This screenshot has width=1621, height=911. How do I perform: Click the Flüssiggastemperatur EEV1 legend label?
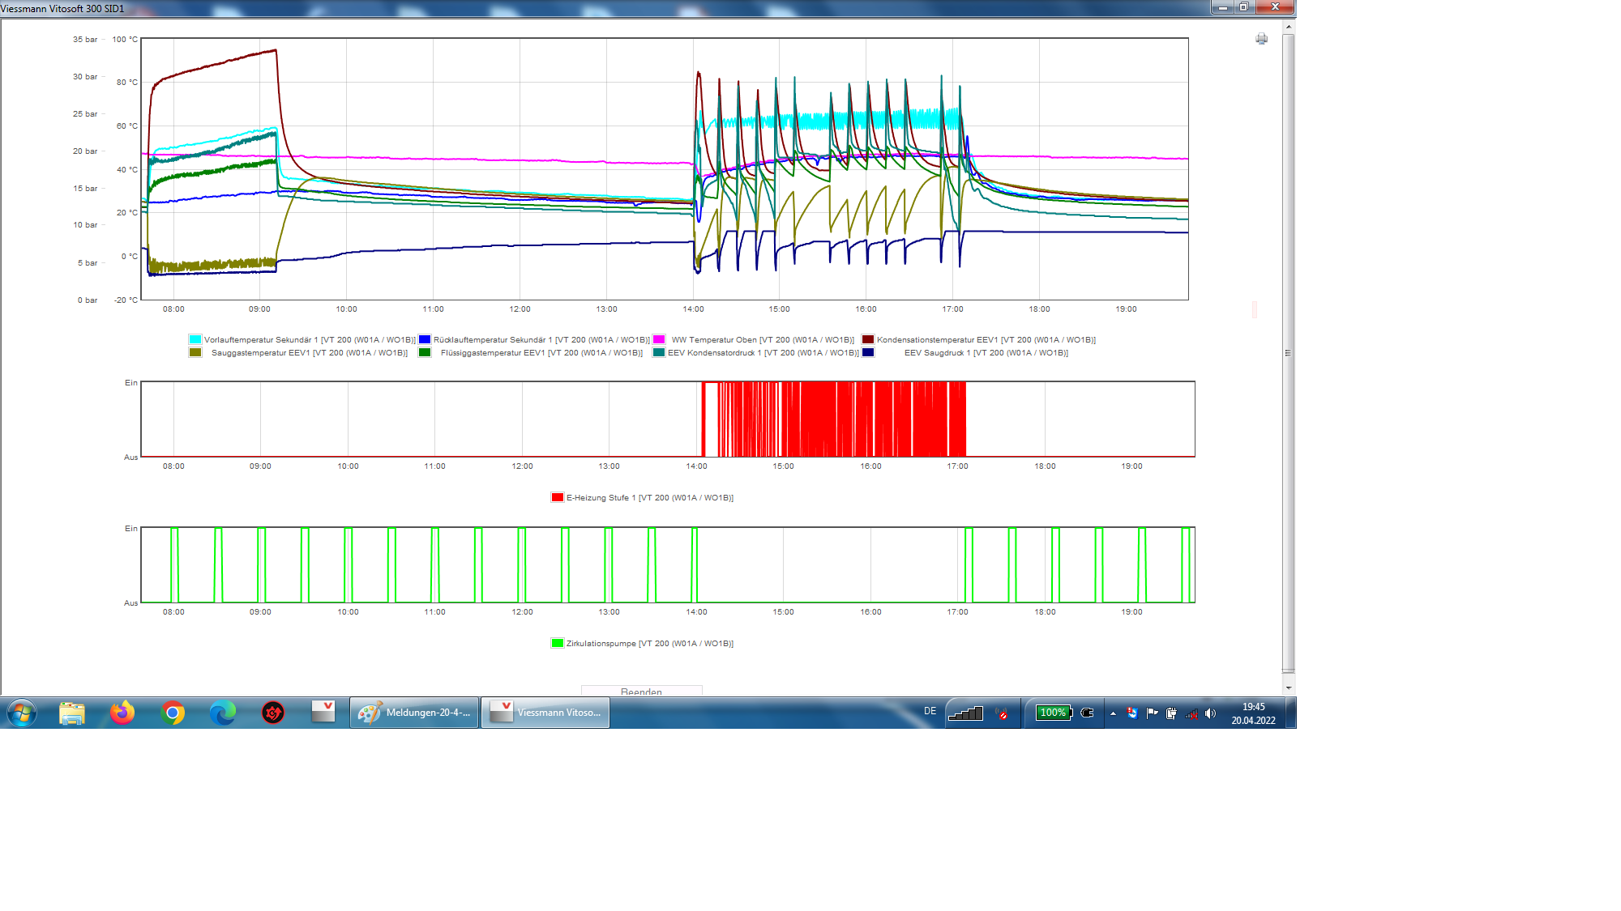[541, 353]
